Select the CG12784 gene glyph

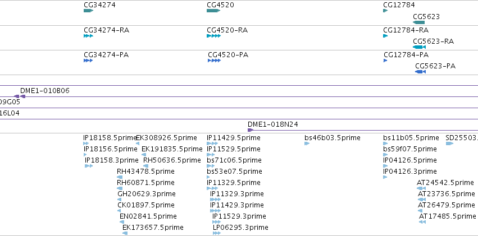[385, 11]
